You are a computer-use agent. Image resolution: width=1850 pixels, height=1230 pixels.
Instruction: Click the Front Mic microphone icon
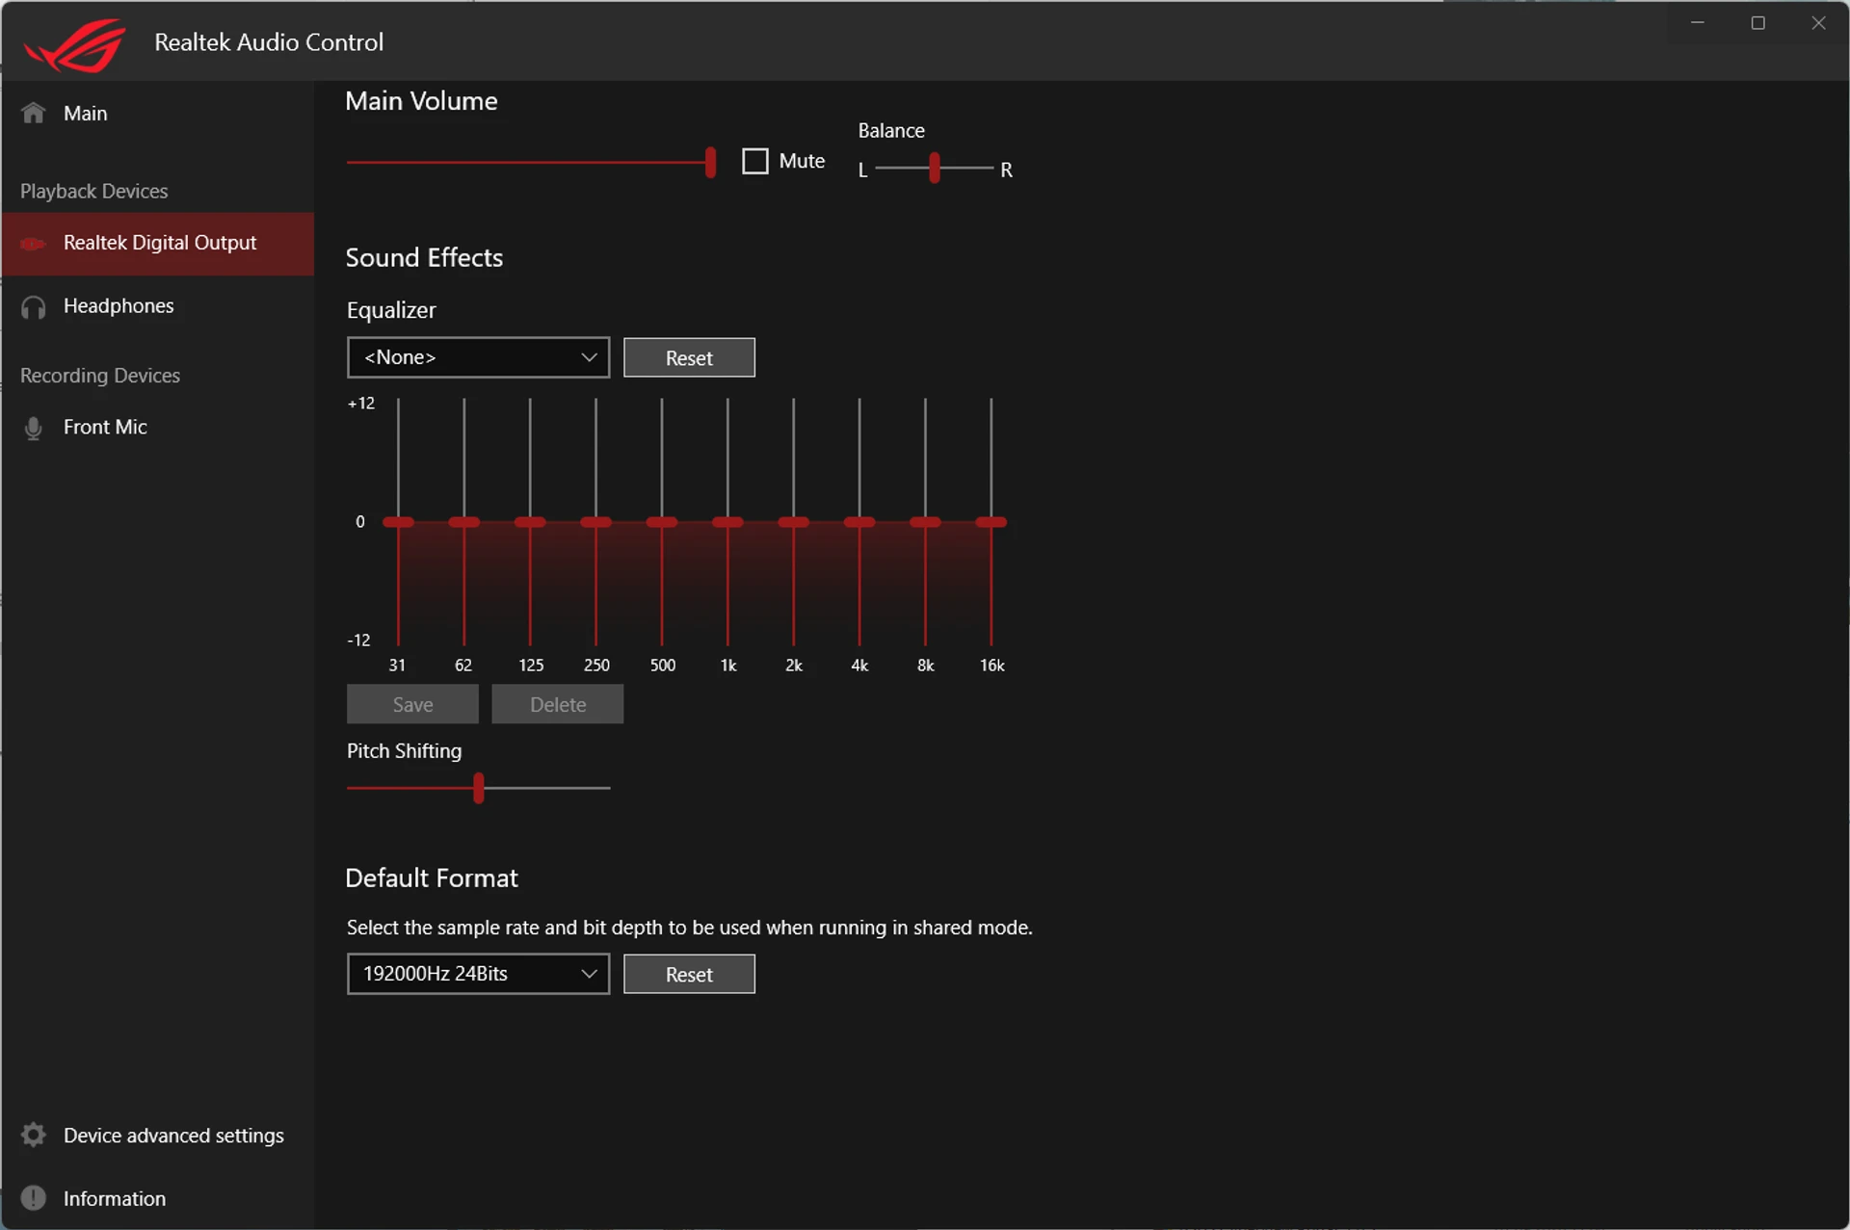[34, 428]
